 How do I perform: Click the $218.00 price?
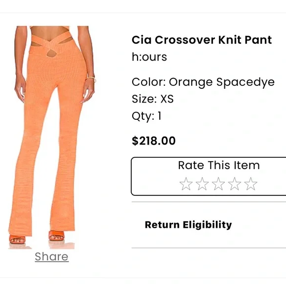click(153, 141)
